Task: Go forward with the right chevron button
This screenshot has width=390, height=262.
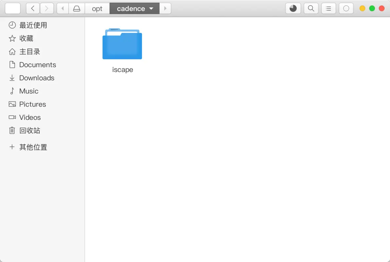Action: (x=47, y=9)
